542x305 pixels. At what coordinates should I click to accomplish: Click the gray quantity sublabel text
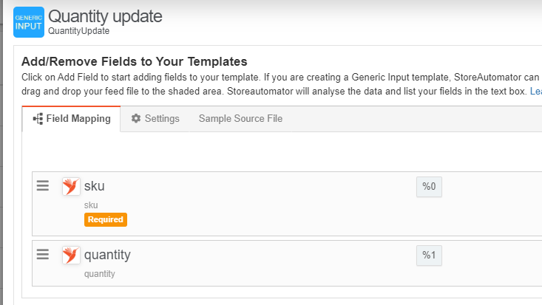coord(100,274)
